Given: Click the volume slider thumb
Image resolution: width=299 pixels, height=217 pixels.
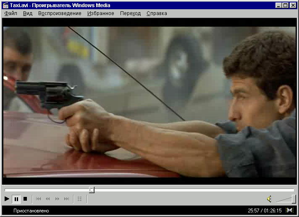Looking at the screenshot, I should pos(294,199).
